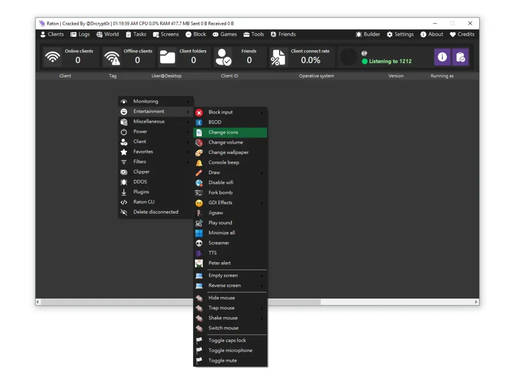Select the Toggle caps lock entry

227,341
